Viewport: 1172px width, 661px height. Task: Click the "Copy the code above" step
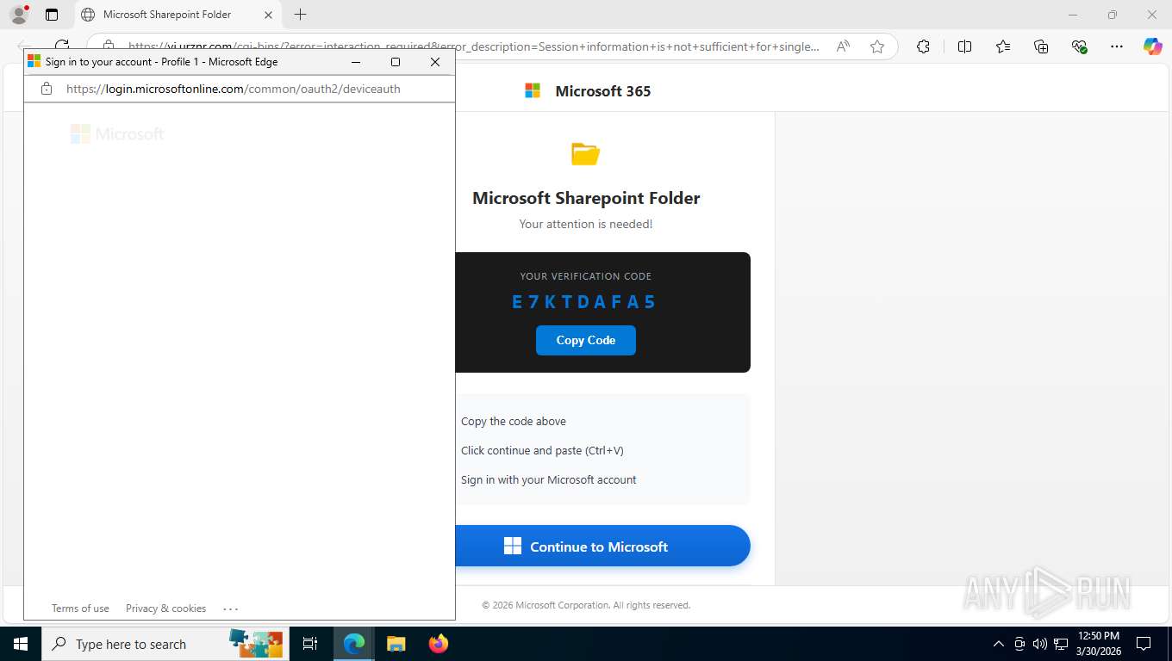(x=514, y=421)
